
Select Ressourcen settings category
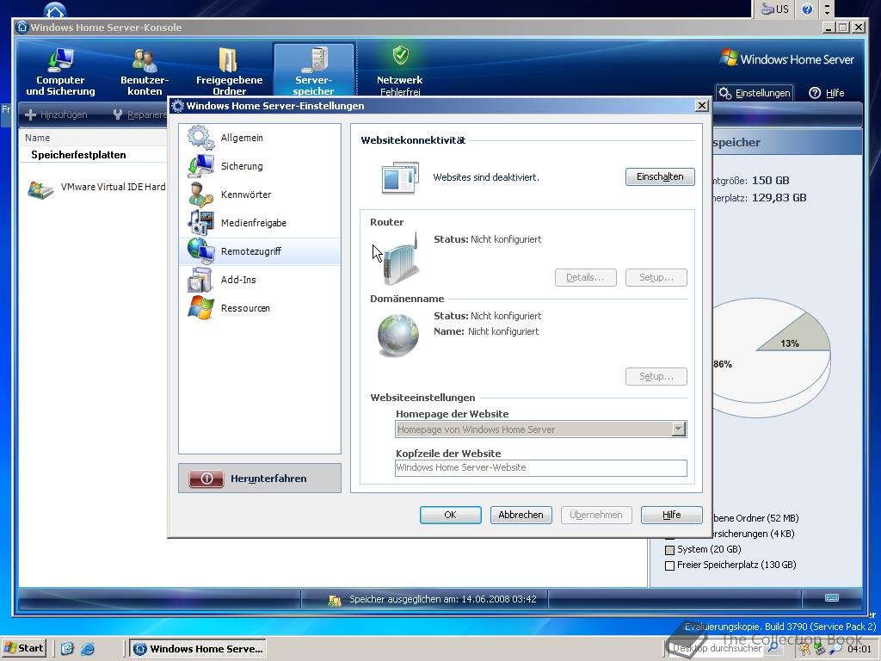point(260,308)
